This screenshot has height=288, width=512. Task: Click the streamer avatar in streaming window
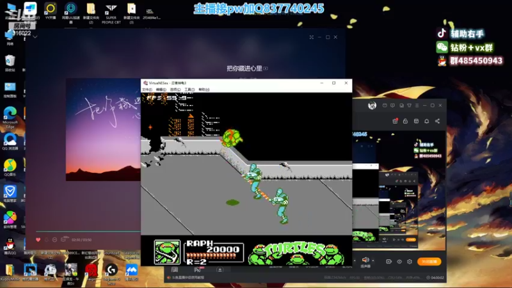coord(372,105)
